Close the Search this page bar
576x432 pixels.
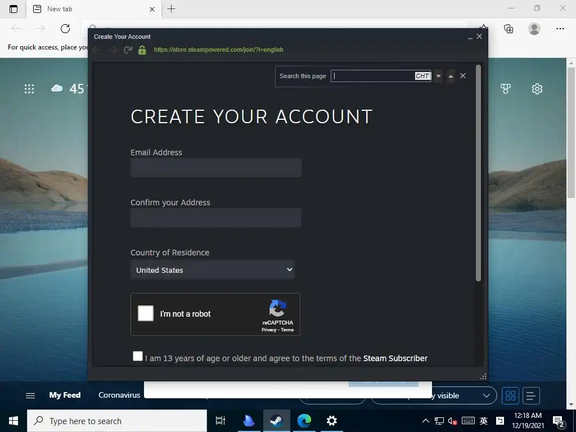[463, 76]
